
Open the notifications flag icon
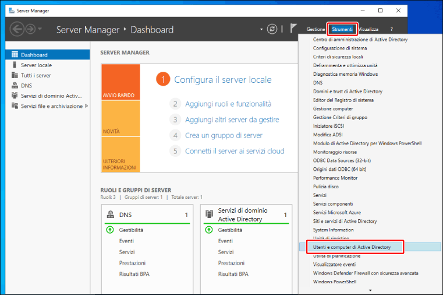tap(293, 29)
